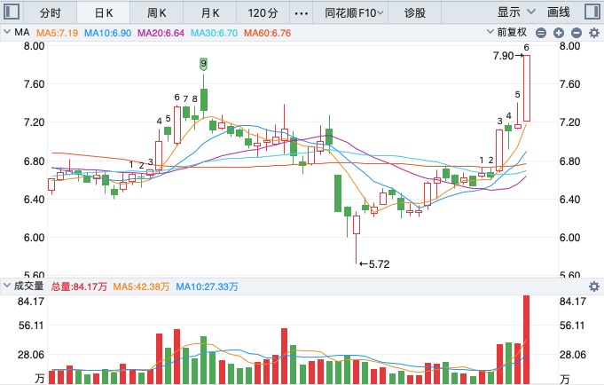The height and width of the screenshot is (385, 604).
Task: Click the MA10:6.90 label
Action: [108, 33]
